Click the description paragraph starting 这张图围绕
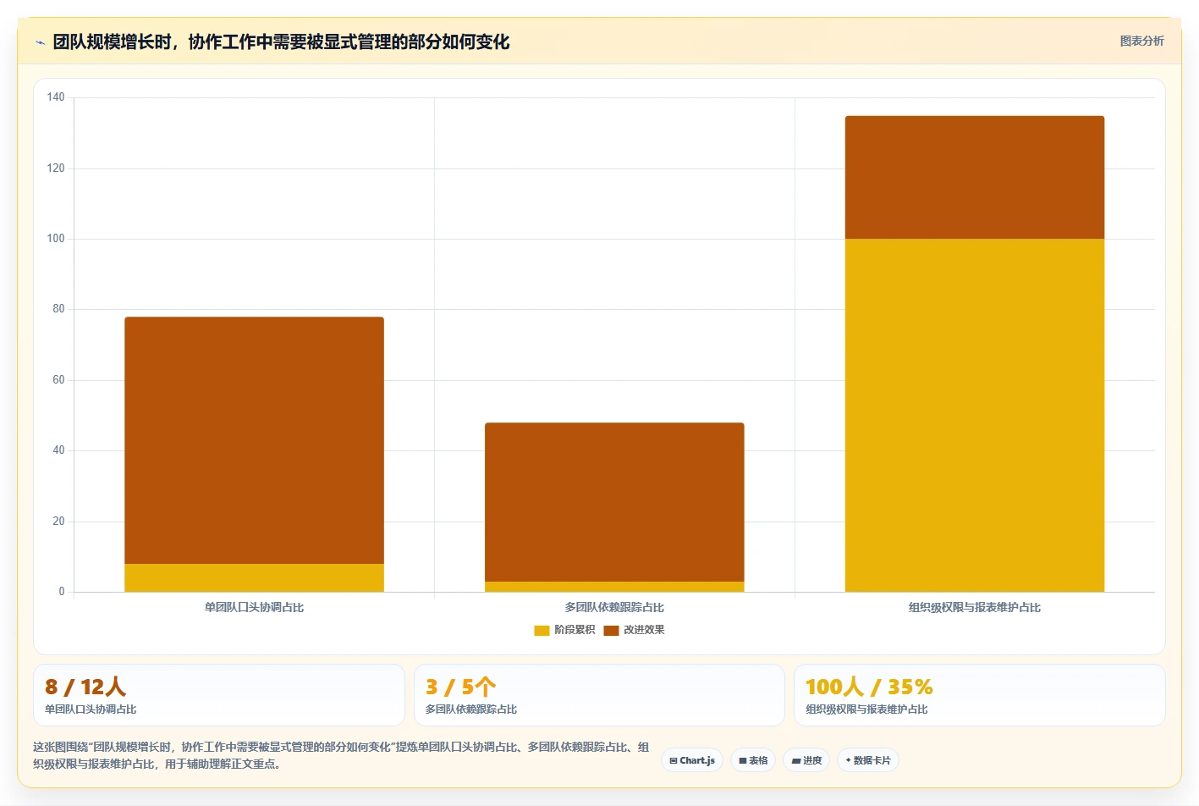1199x806 pixels. (x=341, y=755)
